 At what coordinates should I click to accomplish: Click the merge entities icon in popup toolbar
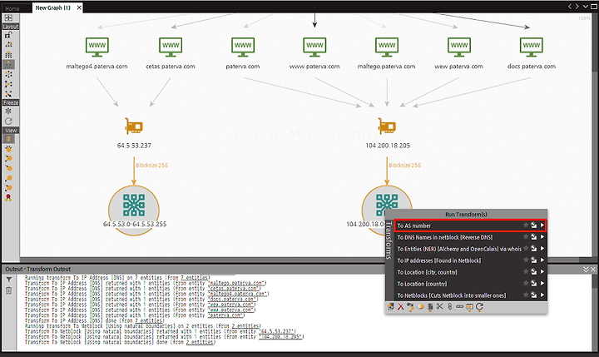(x=420, y=306)
